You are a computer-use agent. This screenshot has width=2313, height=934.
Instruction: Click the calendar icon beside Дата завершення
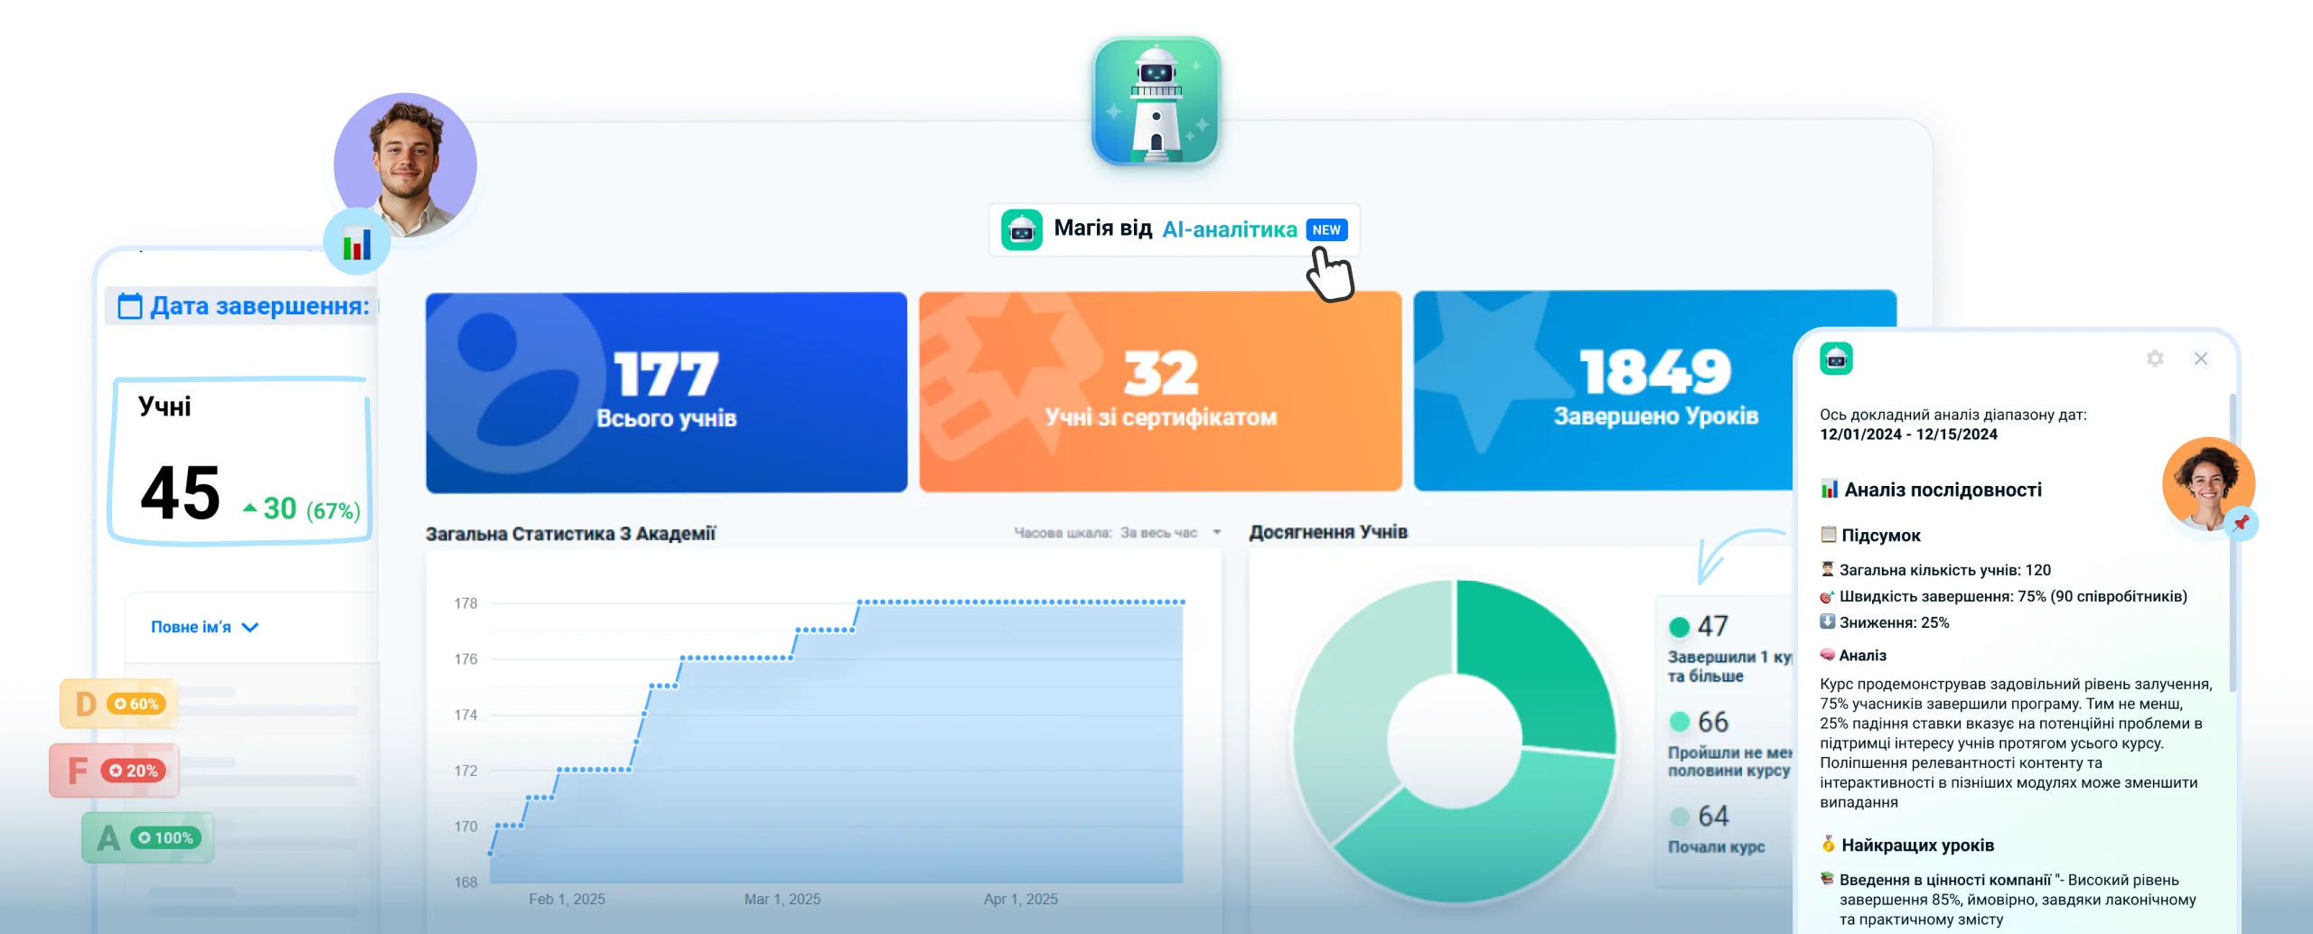click(130, 306)
